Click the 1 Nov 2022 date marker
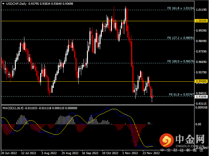Viewport: 209px width, 156px height. coord(130,153)
